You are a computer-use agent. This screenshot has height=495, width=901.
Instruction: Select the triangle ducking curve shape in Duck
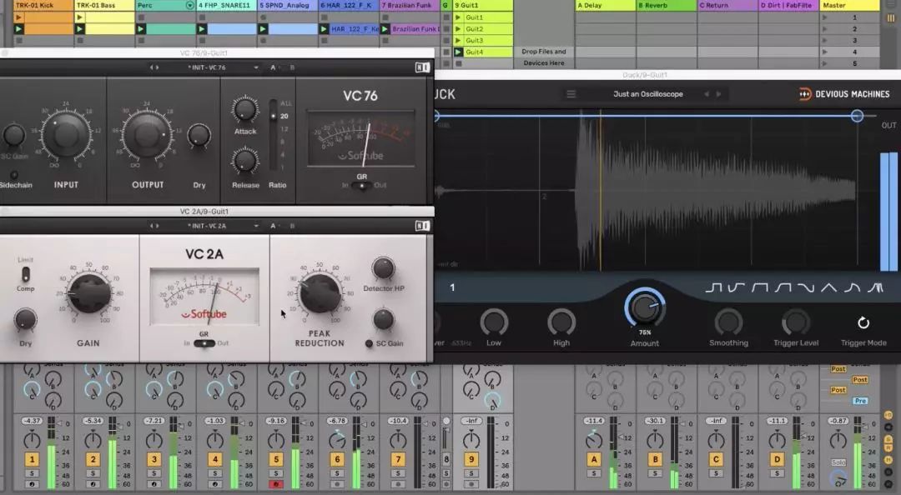pos(828,287)
